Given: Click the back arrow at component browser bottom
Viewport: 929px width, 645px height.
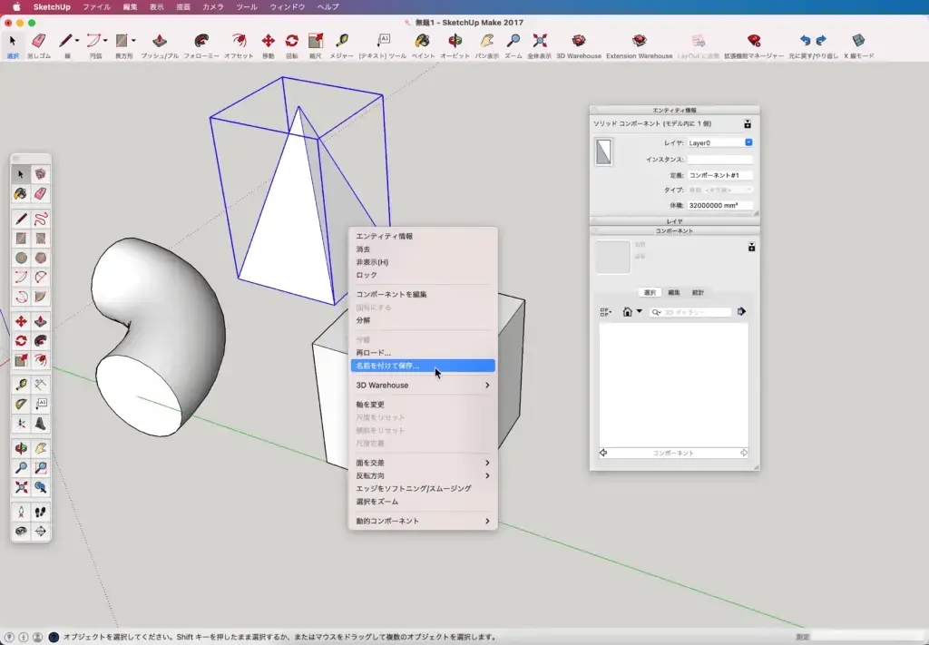Looking at the screenshot, I should click(603, 453).
